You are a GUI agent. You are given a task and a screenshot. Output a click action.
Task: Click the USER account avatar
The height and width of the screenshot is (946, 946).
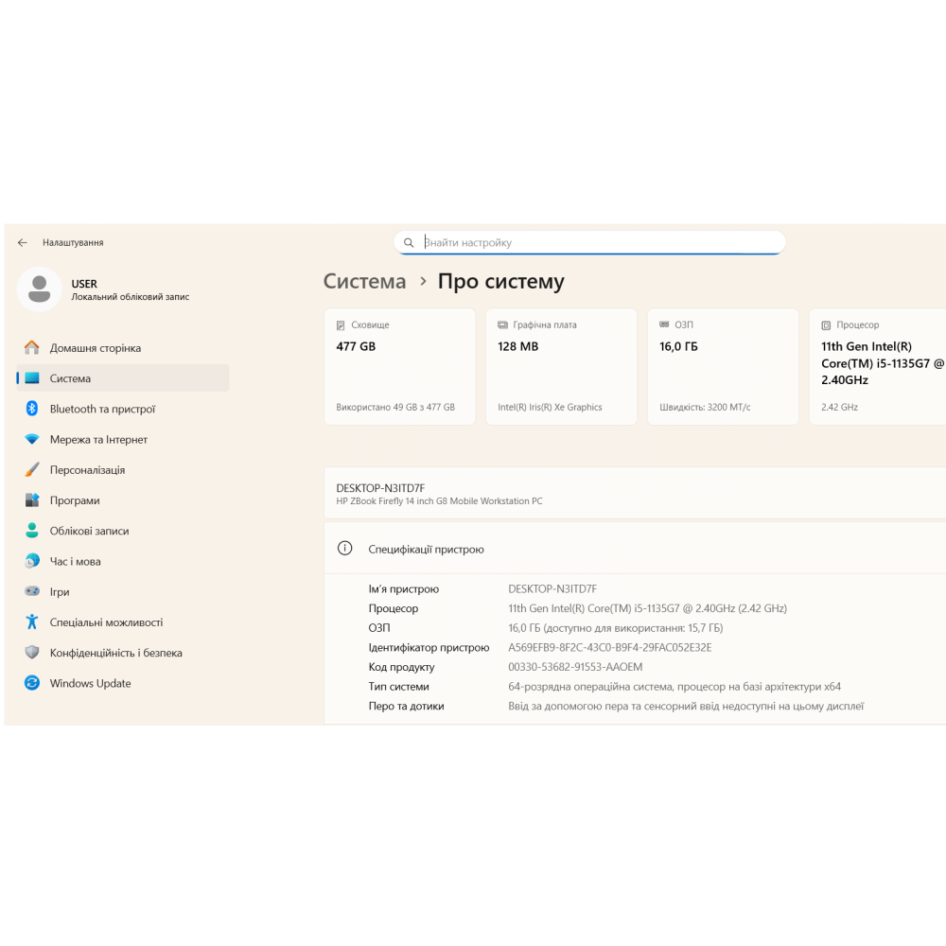tap(40, 289)
